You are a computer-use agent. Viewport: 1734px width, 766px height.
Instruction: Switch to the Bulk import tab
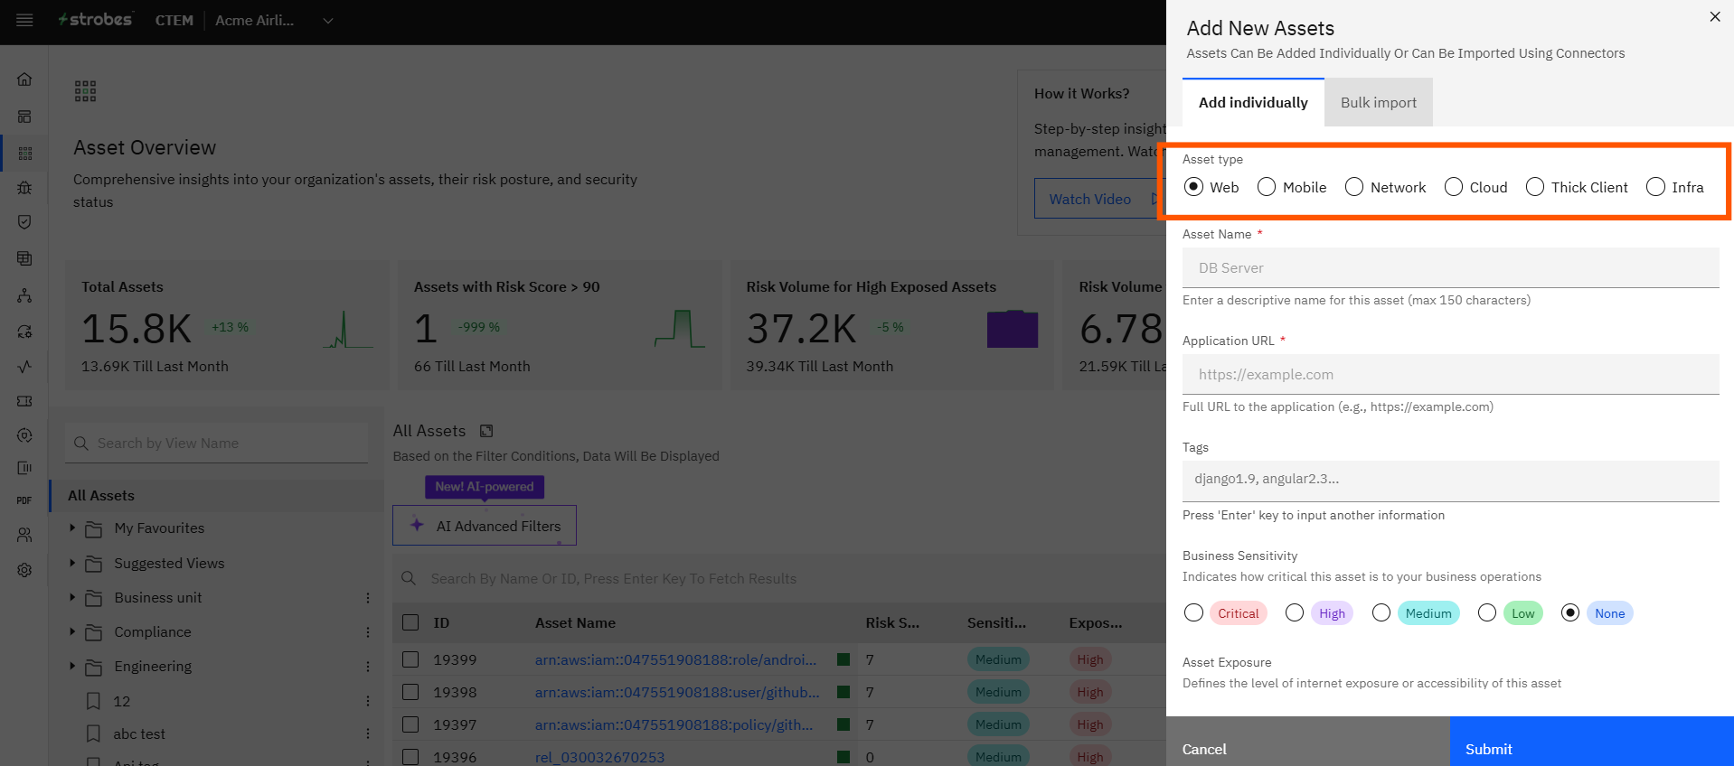(1378, 102)
